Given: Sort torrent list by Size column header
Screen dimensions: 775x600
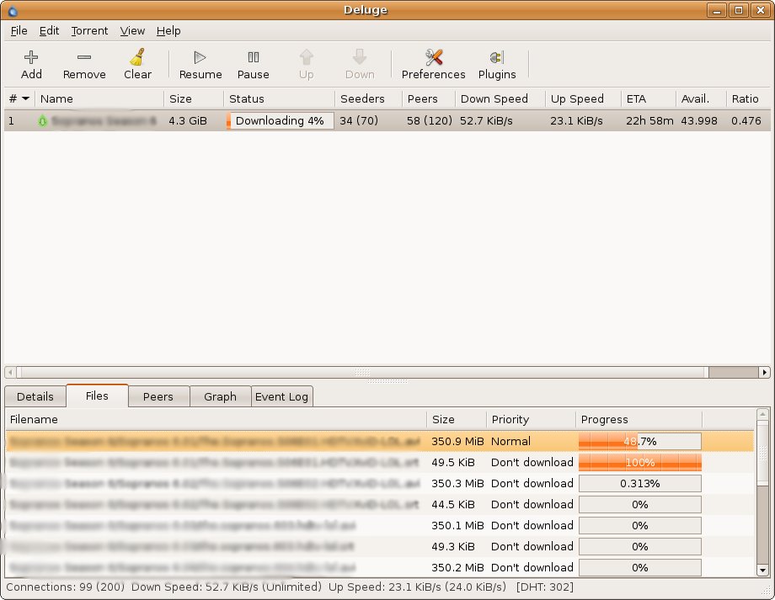Looking at the screenshot, I should (194, 98).
